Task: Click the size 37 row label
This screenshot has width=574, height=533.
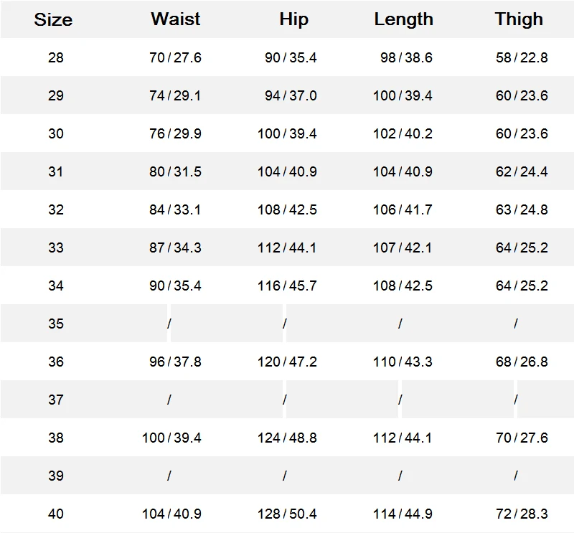Action: [x=56, y=400]
